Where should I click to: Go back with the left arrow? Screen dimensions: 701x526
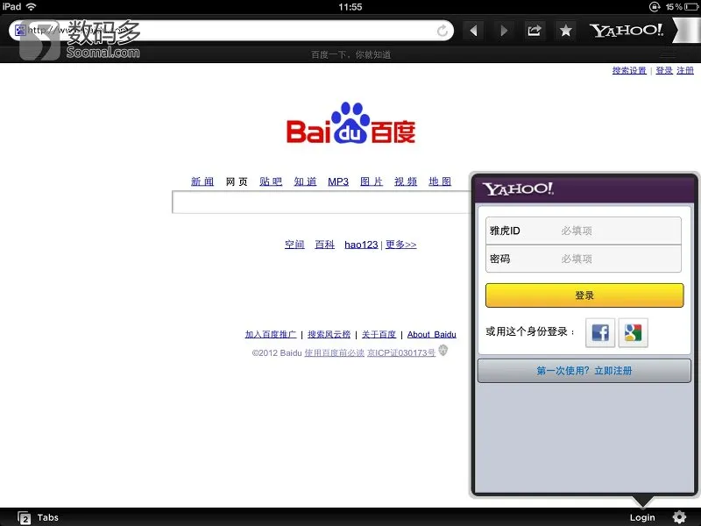(473, 31)
